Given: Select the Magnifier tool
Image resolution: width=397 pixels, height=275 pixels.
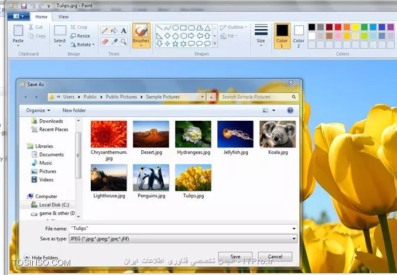Looking at the screenshot, I should click(x=124, y=42).
